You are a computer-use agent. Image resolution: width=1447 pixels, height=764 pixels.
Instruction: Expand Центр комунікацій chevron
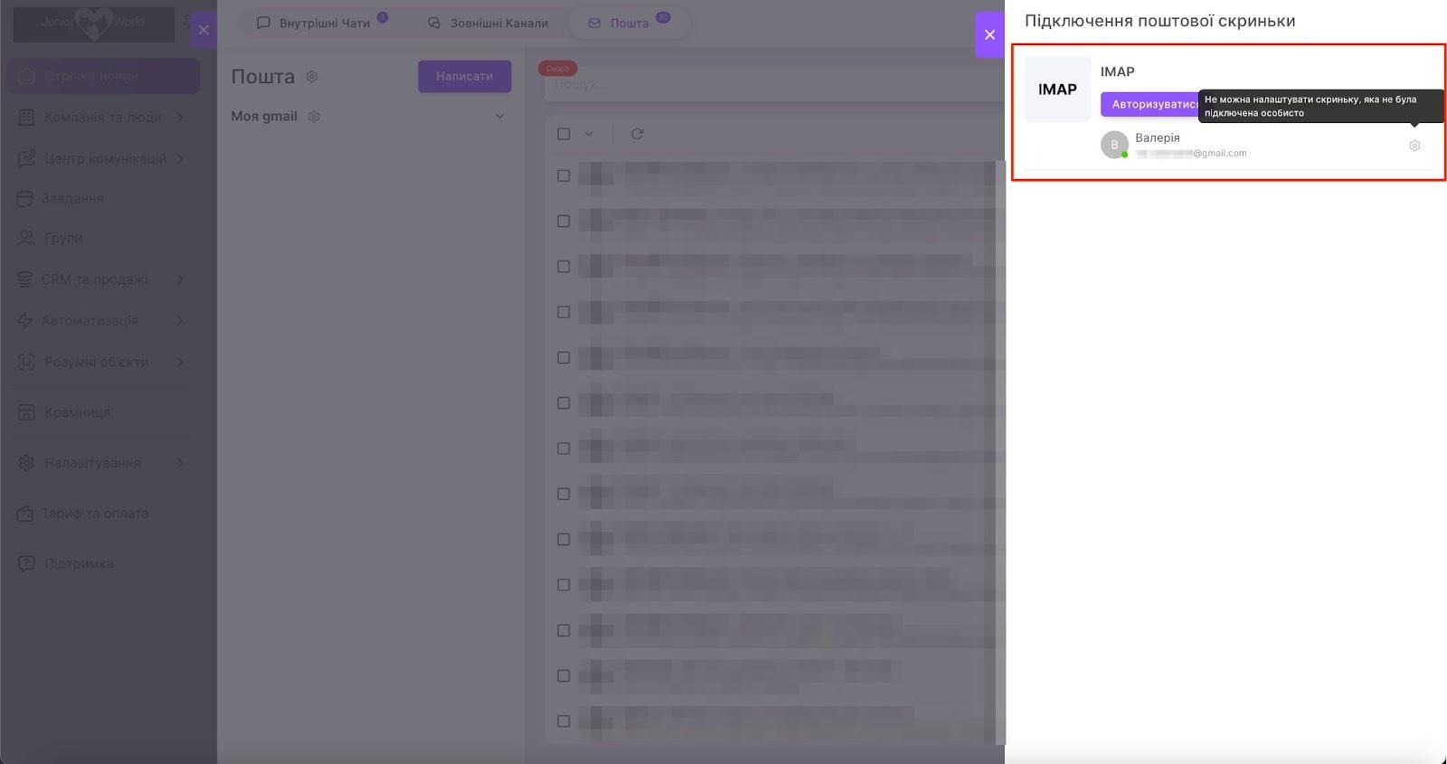pos(180,158)
